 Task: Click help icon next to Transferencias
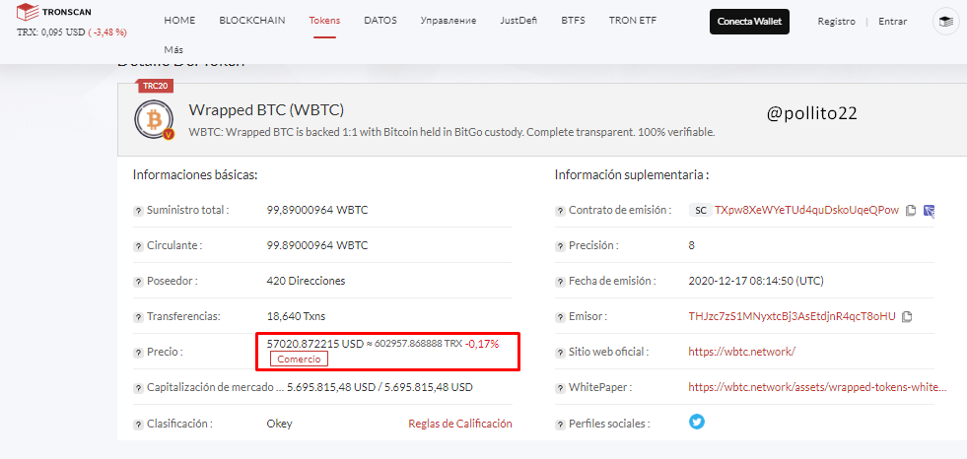[x=138, y=317]
